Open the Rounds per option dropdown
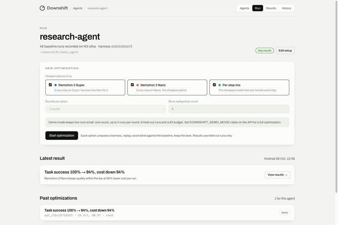This screenshot has width=338, height=225. point(106,109)
